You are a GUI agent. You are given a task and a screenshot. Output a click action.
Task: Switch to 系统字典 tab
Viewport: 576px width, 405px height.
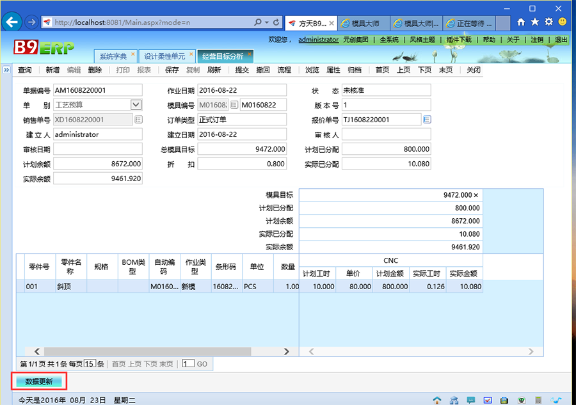(x=113, y=56)
